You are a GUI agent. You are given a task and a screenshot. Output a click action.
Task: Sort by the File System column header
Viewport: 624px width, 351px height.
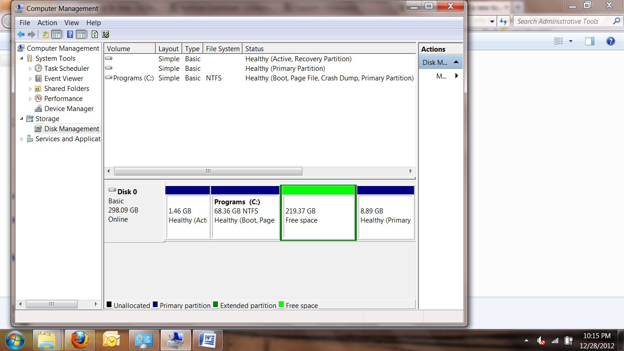click(222, 49)
